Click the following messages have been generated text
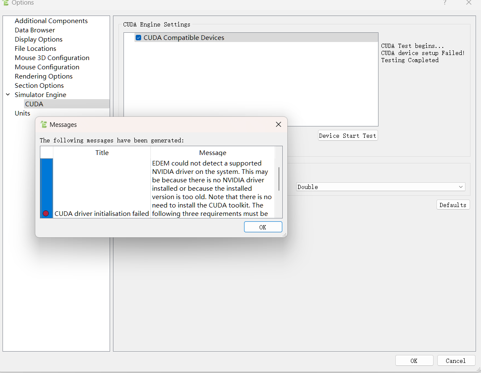 [112, 140]
